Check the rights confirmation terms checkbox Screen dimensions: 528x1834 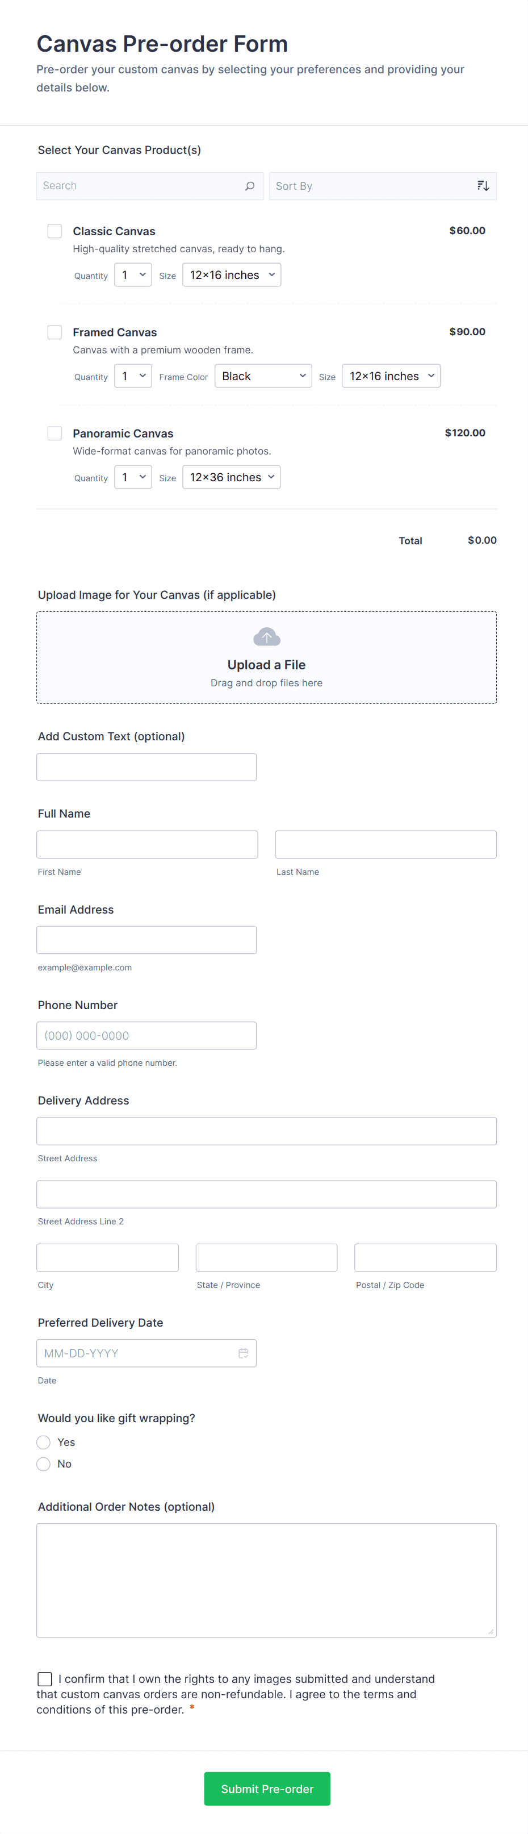[45, 1679]
